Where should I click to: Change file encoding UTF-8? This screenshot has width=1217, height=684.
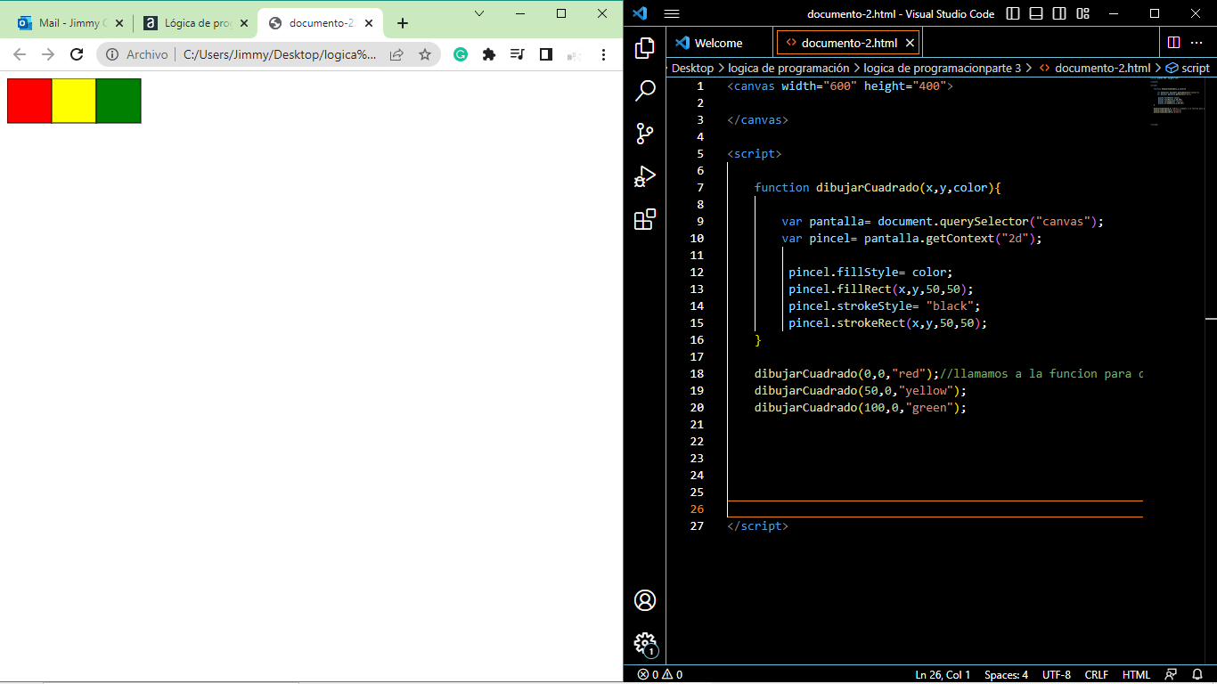[1057, 675]
